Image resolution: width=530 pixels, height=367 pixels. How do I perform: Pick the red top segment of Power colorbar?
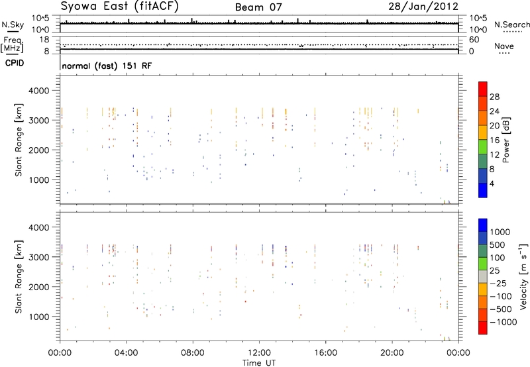coord(483,89)
